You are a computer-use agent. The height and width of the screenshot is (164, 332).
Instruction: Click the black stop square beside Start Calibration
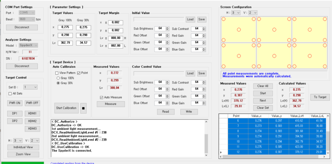pos(84,108)
